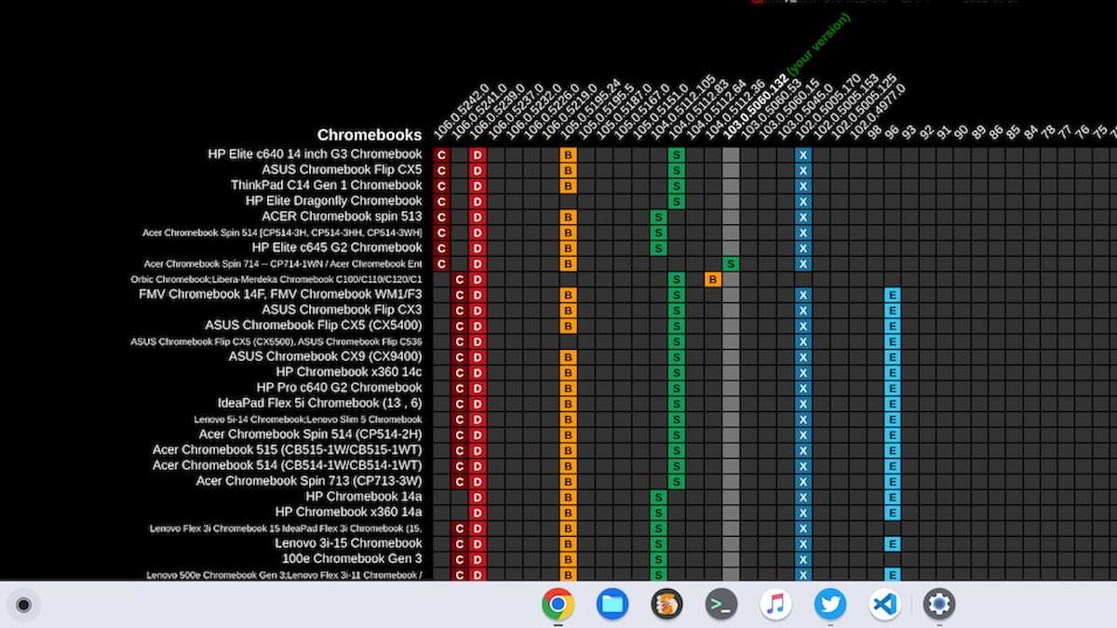Open the launcher circle button
The width and height of the screenshot is (1117, 628).
point(23,605)
